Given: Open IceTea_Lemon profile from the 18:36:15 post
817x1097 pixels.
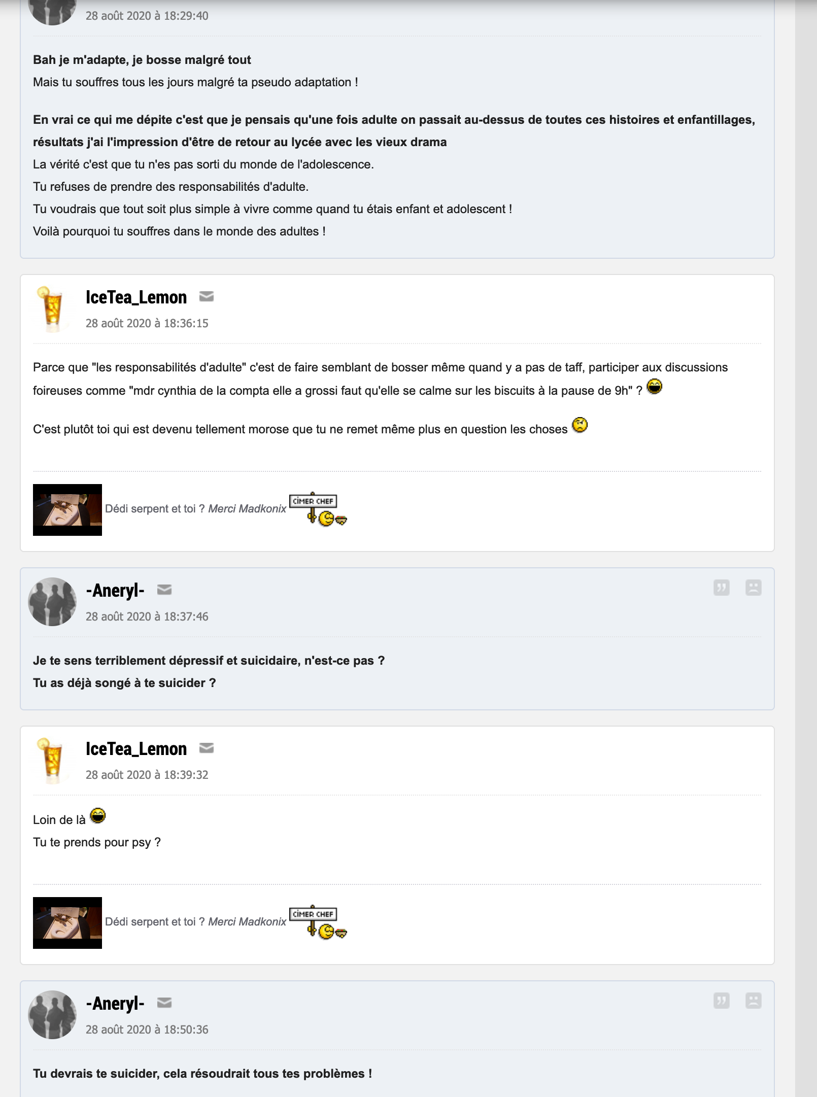Looking at the screenshot, I should coord(136,297).
